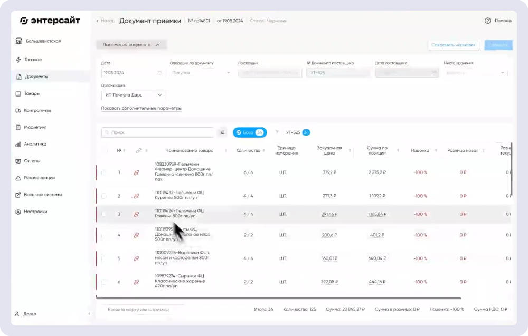
Task: Check the first row's selection box
Action: (x=103, y=172)
